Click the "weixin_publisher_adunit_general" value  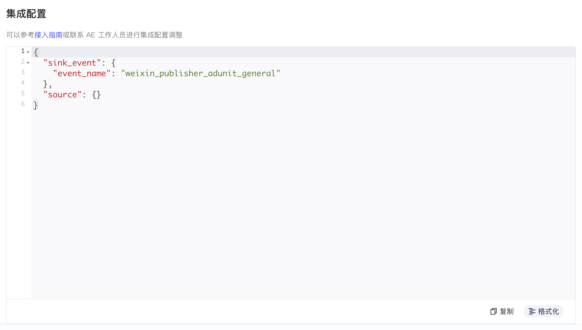click(x=201, y=73)
